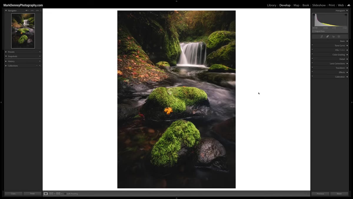Switch to the Map module
The width and height of the screenshot is (353, 199).
pos(296,5)
